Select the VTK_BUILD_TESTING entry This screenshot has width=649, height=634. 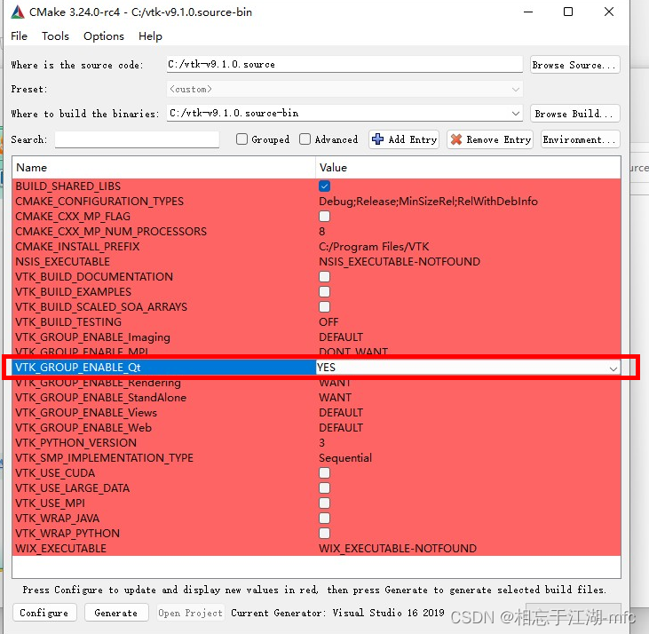68,322
